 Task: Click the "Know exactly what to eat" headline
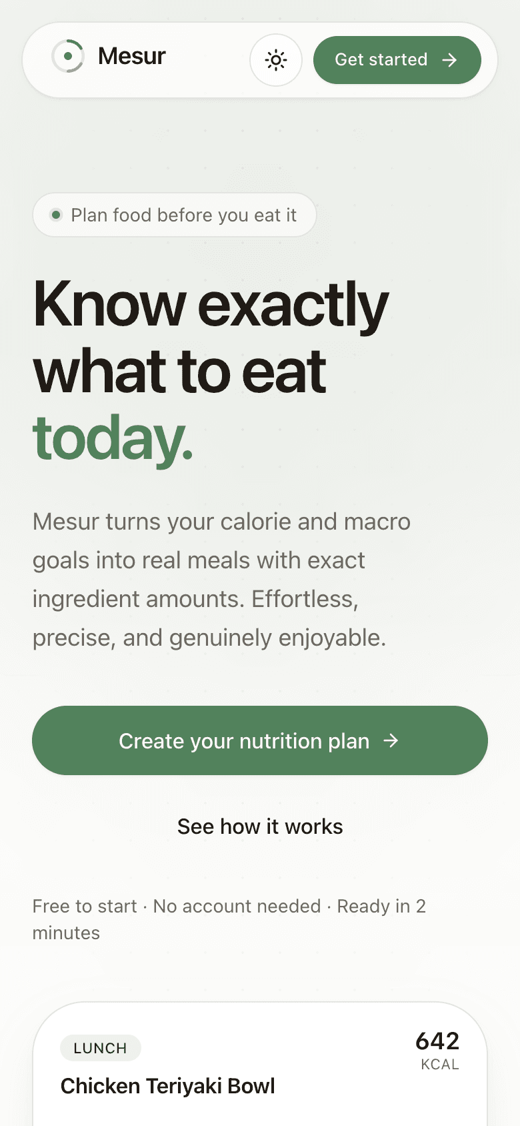(x=211, y=338)
